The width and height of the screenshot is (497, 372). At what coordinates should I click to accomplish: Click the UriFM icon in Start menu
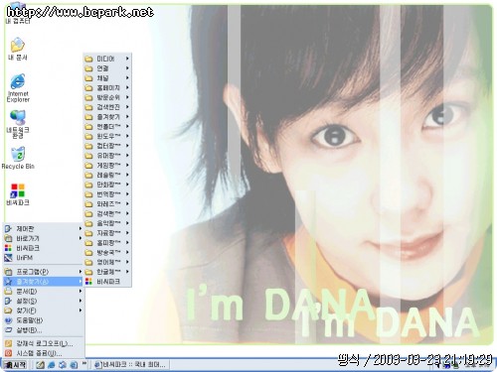(x=8, y=258)
